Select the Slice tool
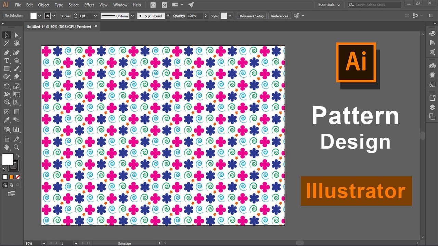Image resolution: width=438 pixels, height=246 pixels. [x=16, y=139]
